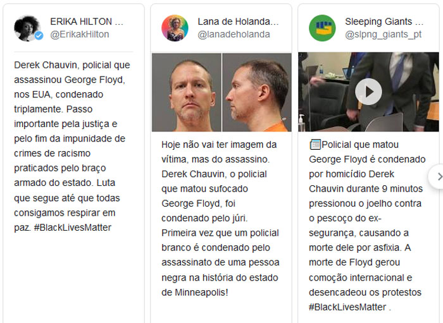Screen dimensions: 443x323
Task: Click the side-profile mugshot photo
Action: [x=257, y=92]
